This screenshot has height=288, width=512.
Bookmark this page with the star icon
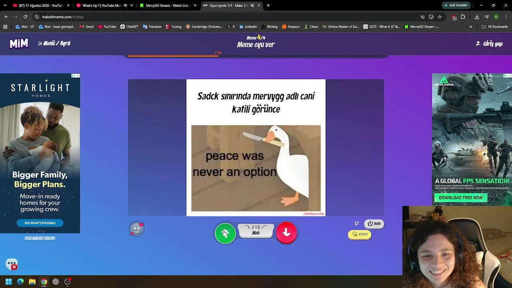click(440, 17)
